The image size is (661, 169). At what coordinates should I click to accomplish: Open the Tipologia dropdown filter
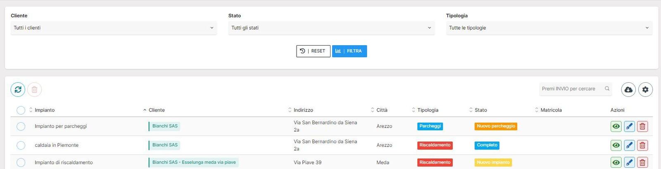tap(549, 28)
